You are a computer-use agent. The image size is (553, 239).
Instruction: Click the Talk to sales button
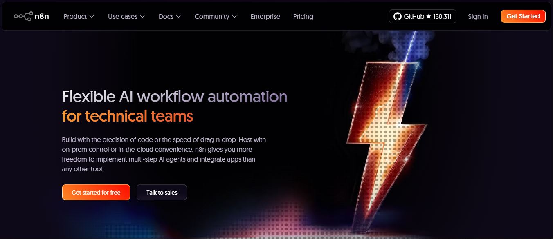pyautogui.click(x=162, y=193)
